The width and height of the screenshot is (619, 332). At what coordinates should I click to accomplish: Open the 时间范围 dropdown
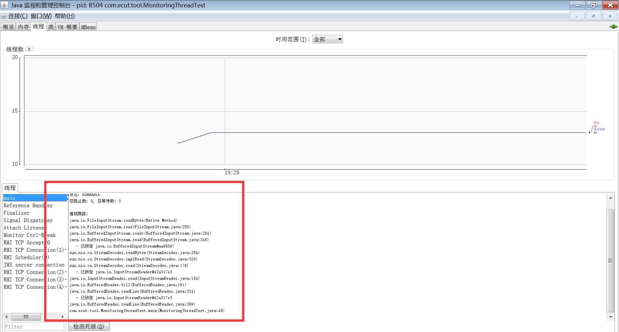328,39
